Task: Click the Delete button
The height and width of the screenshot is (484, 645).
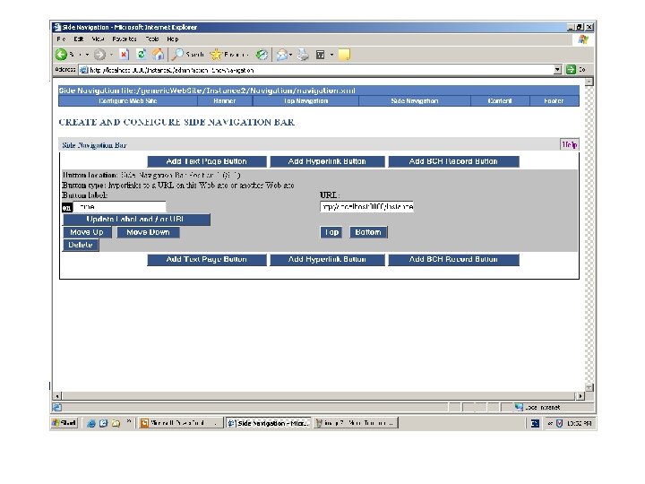Action: click(x=81, y=245)
